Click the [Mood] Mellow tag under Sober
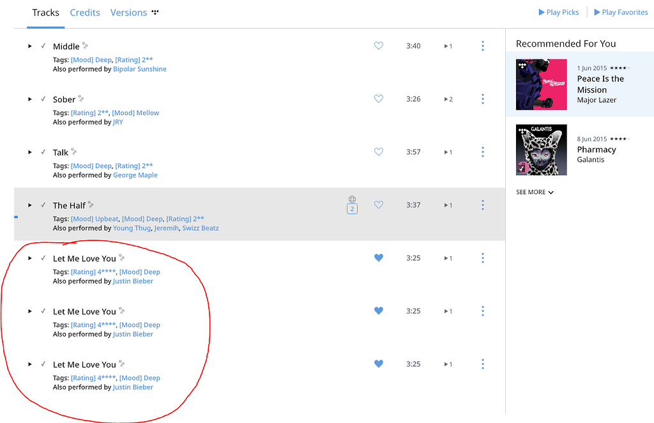Image resolution: width=654 pixels, height=423 pixels. pos(135,112)
